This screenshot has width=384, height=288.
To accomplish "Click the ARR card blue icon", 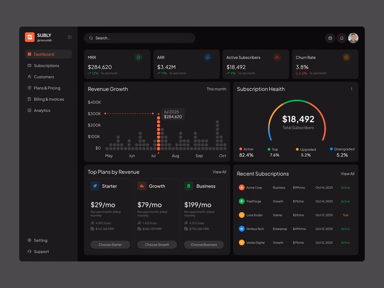I will tap(207, 57).
